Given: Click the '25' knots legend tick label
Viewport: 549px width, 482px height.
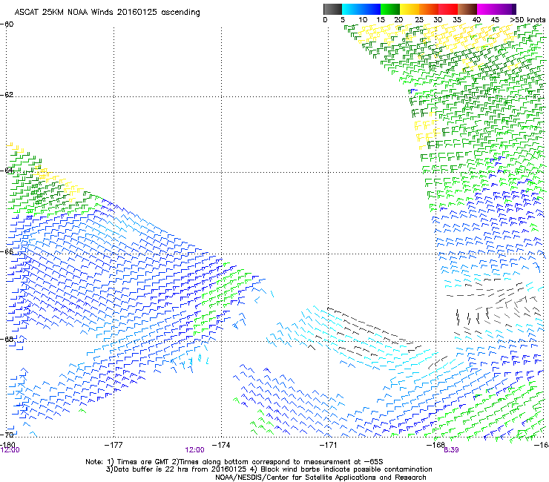Looking at the screenshot, I should [419, 20].
